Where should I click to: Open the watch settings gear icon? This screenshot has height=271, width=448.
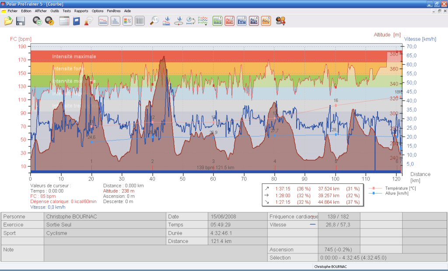49,21
